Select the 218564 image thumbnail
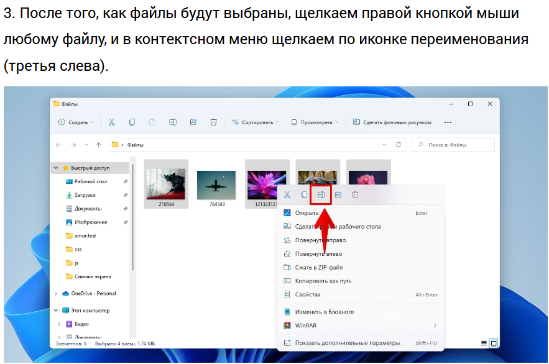 pyautogui.click(x=166, y=184)
